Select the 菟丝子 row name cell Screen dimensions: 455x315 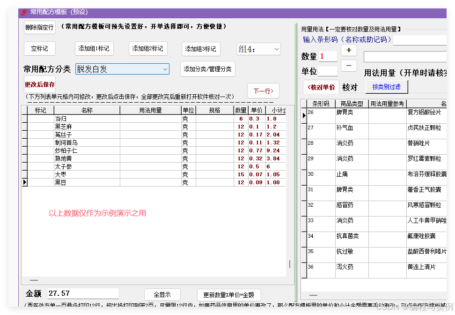click(87, 135)
